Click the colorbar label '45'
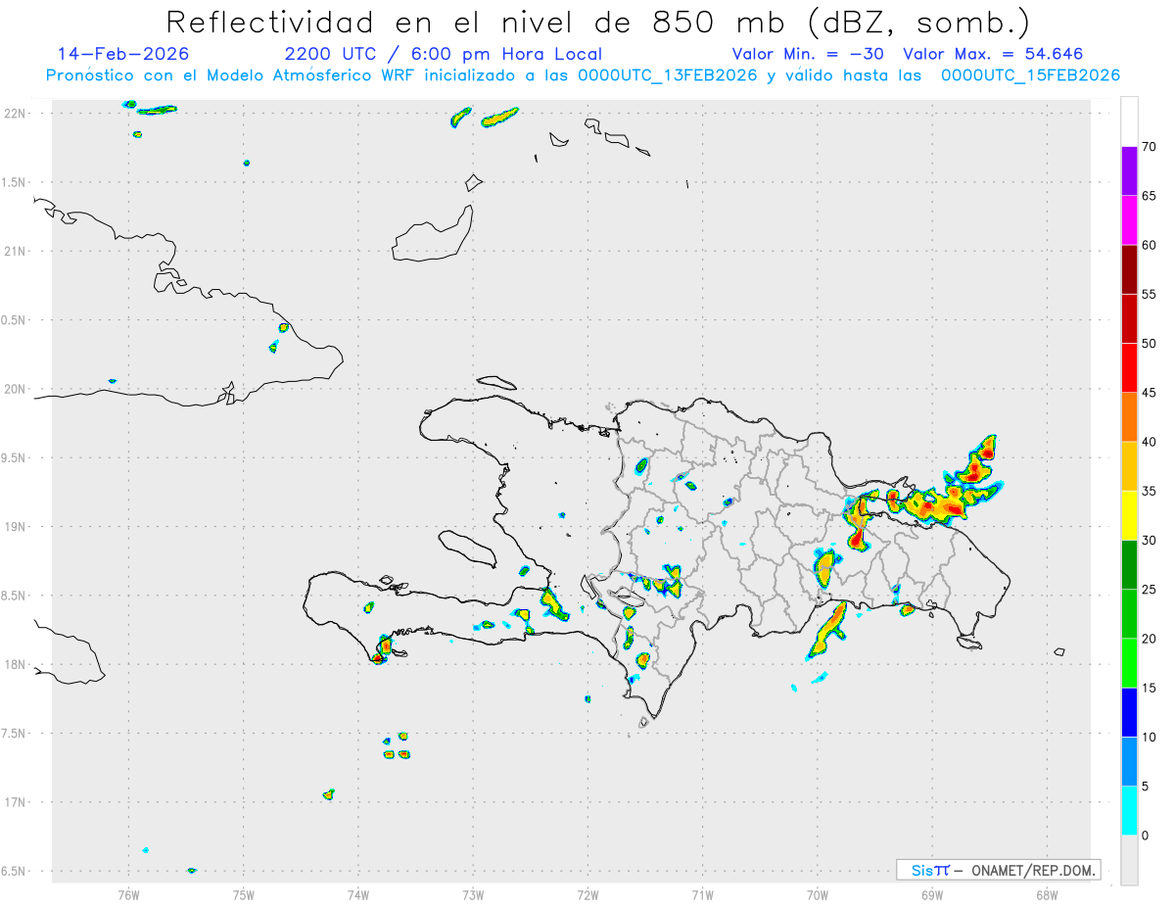Image resolution: width=1175 pixels, height=908 pixels. [1150, 393]
